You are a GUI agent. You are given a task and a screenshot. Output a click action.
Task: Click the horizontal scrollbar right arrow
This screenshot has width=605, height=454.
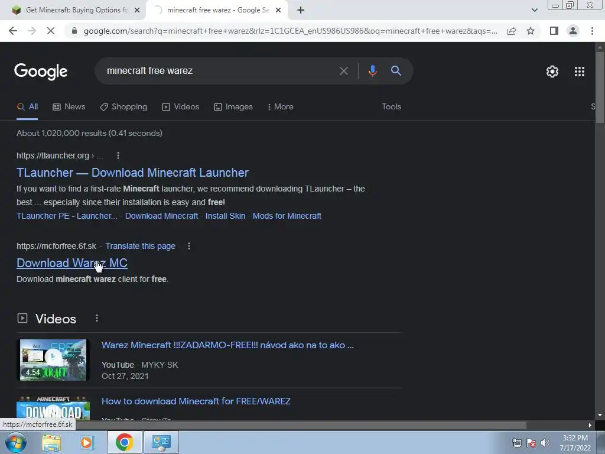click(590, 426)
